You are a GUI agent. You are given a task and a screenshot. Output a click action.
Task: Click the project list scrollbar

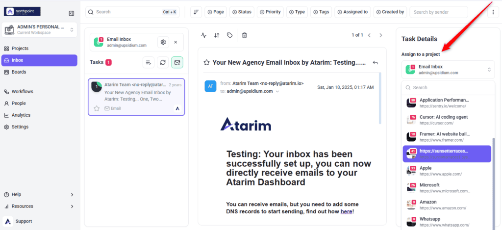[493, 184]
